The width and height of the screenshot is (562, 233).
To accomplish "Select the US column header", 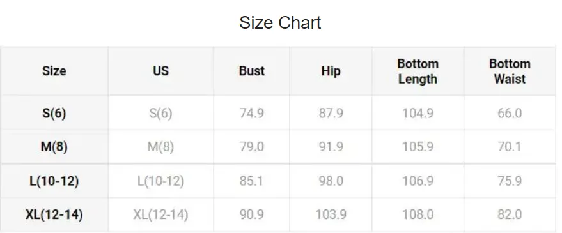I will click(x=160, y=71).
